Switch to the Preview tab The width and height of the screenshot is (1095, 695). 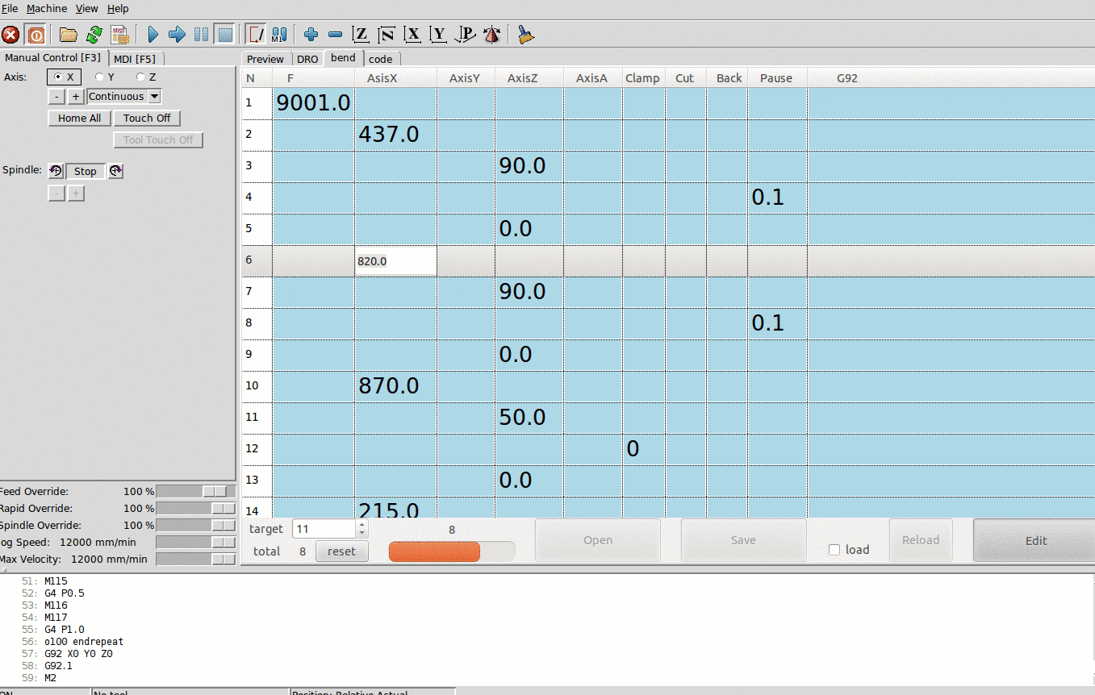click(x=265, y=59)
